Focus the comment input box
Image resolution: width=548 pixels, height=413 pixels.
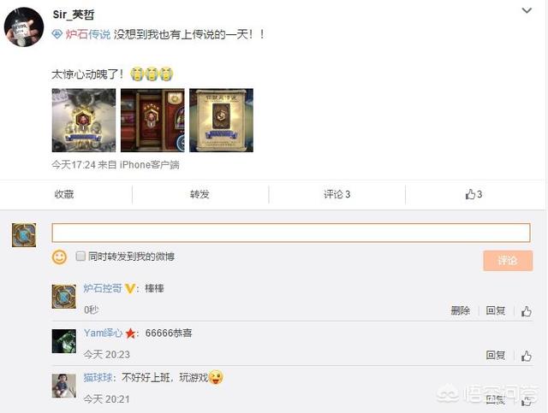point(291,233)
